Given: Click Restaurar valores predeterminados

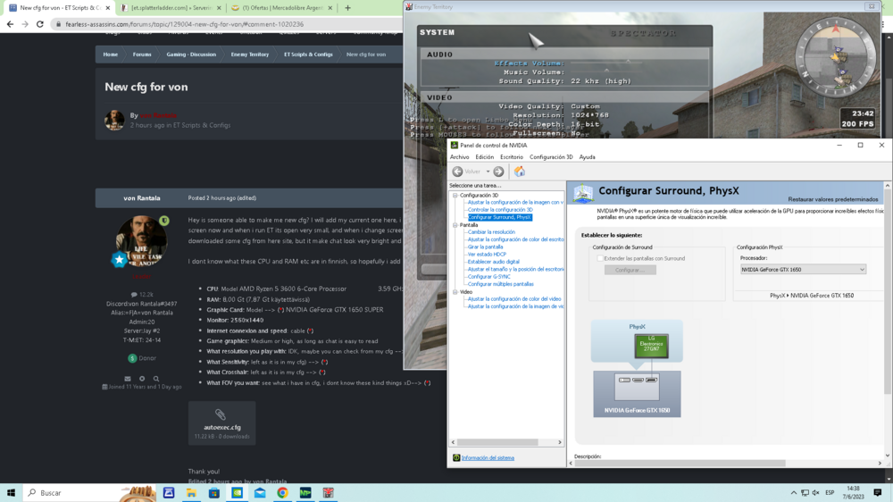Looking at the screenshot, I should coord(832,199).
